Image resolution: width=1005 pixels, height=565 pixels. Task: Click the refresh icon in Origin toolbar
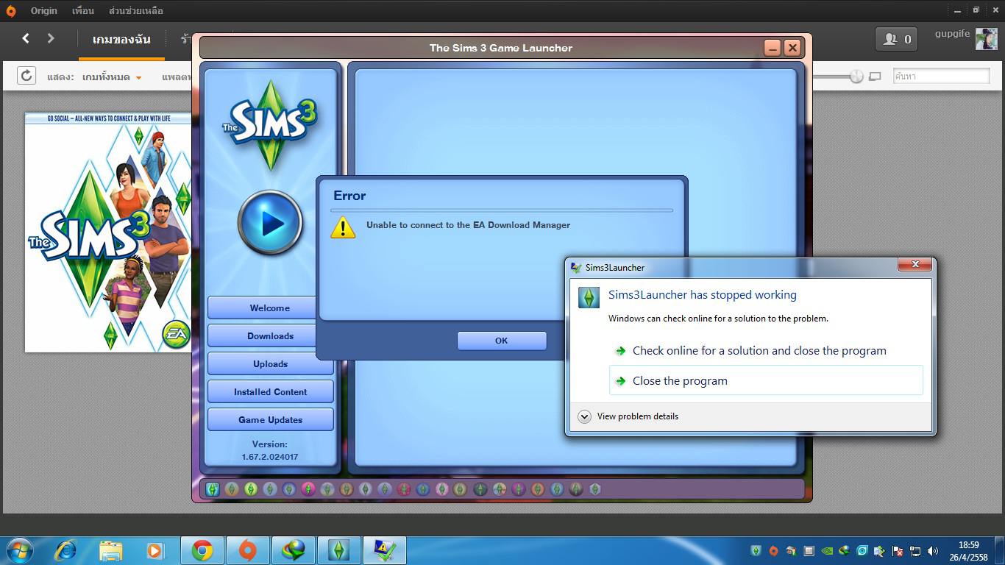tap(26, 76)
